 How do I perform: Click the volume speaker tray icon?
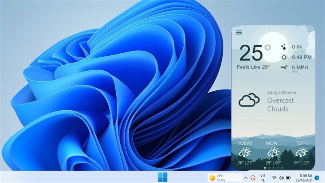(281, 178)
